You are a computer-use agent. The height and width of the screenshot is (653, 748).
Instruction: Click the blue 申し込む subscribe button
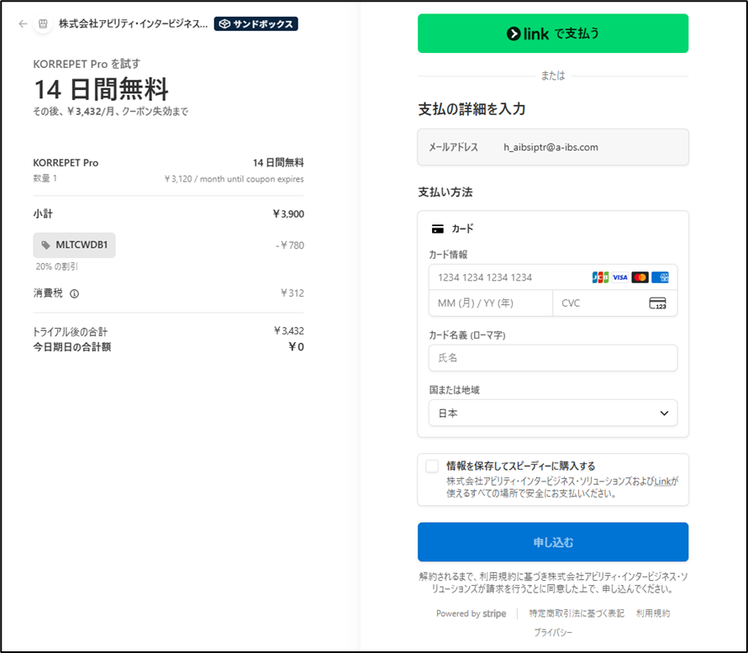[552, 542]
